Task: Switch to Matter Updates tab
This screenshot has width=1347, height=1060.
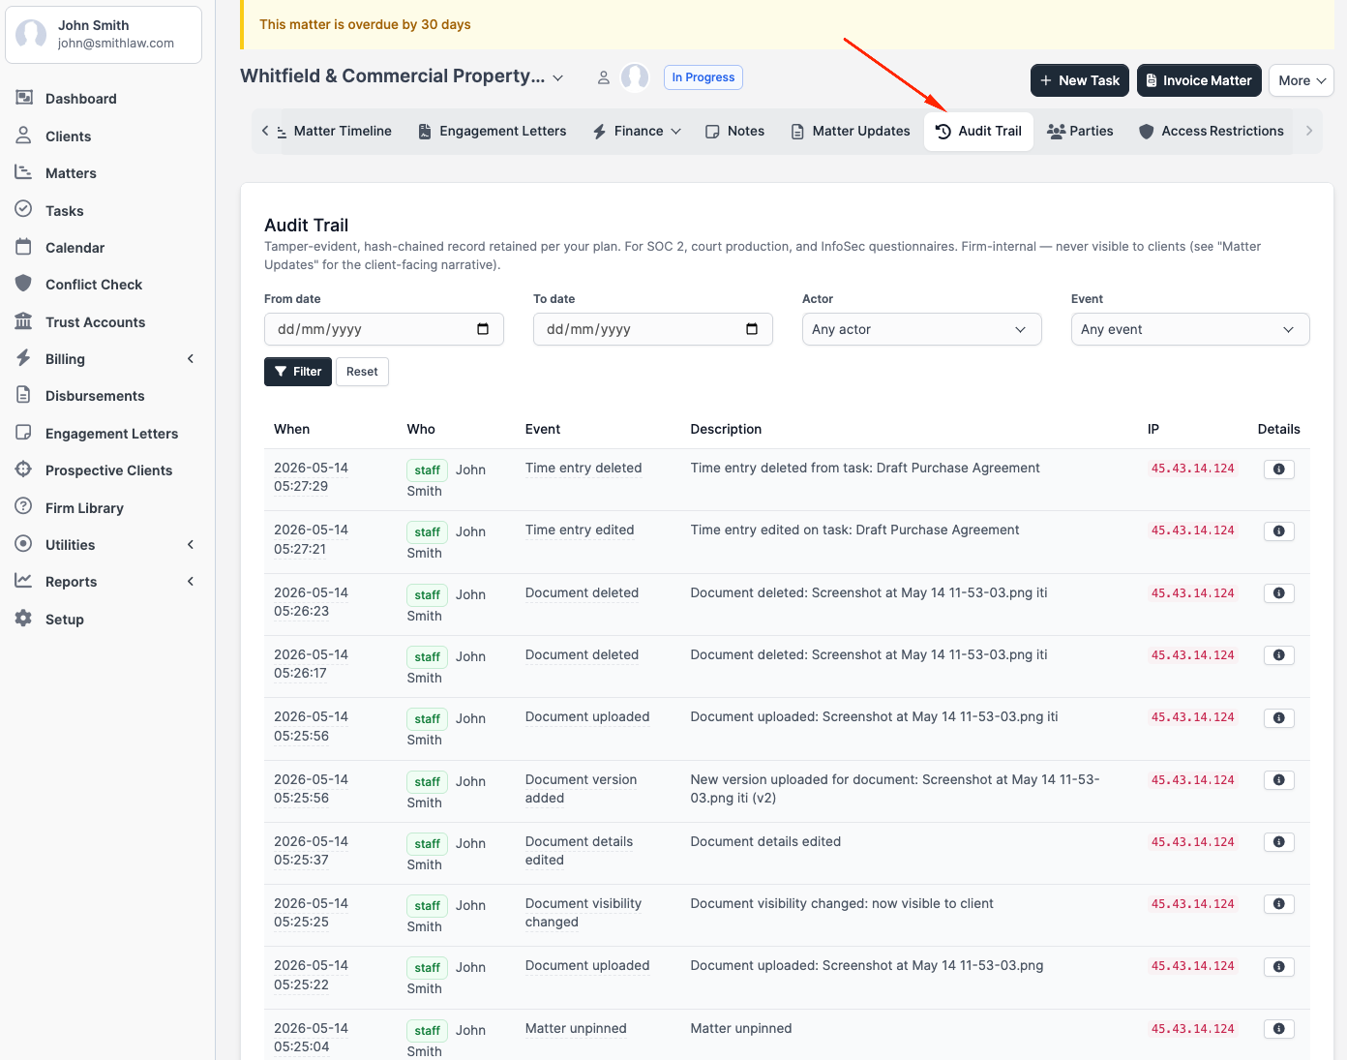Action: pos(851,131)
